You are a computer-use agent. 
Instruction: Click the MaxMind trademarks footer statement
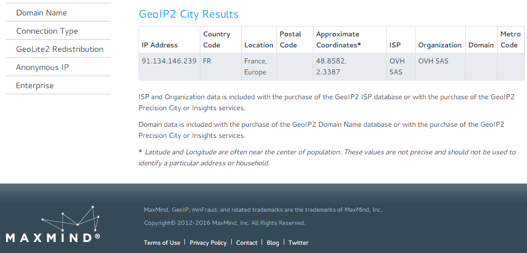pyautogui.click(x=263, y=209)
